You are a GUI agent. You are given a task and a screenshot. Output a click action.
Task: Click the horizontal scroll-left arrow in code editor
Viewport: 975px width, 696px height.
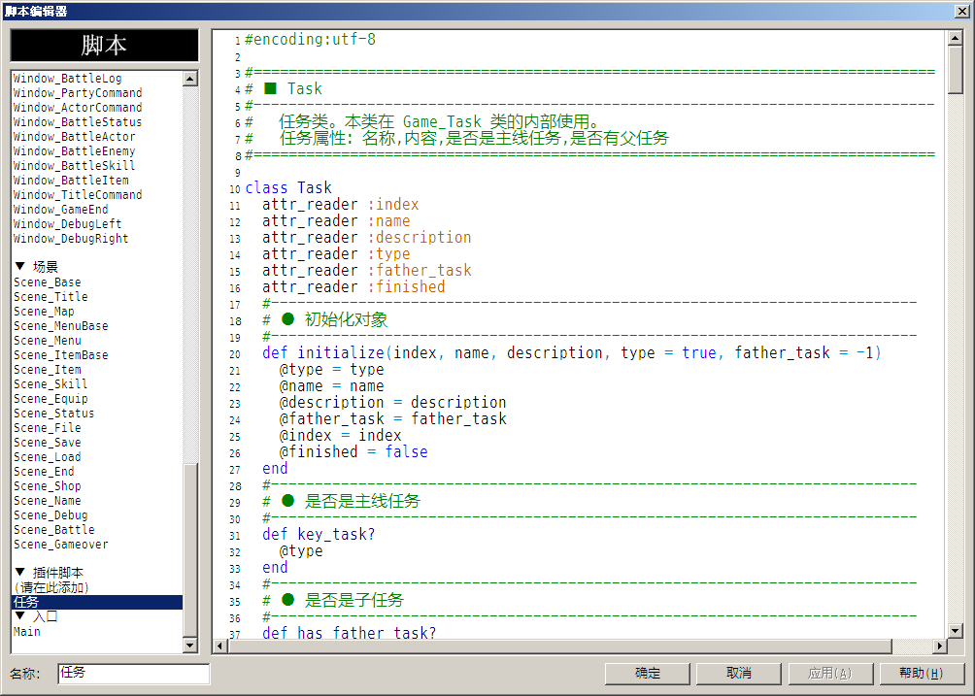click(x=220, y=646)
